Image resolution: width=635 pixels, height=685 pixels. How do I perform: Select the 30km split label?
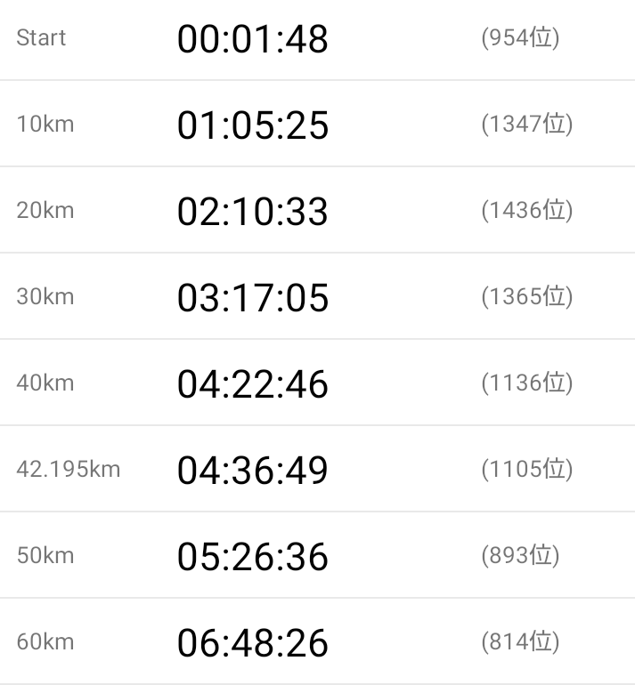pos(45,296)
